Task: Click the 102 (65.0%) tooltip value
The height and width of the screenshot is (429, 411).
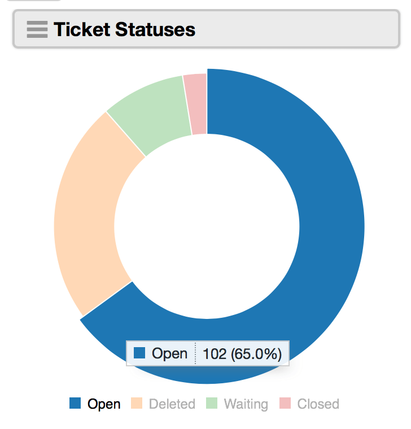Action: click(x=242, y=353)
